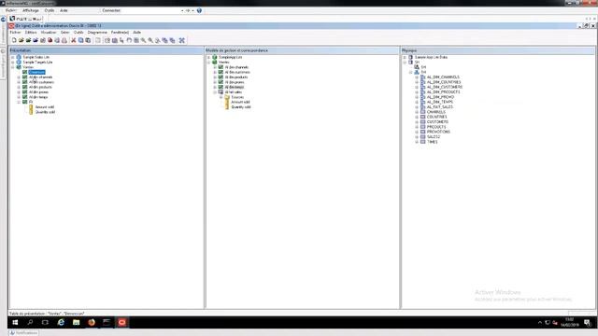
Task: Open the Affichage menu in outer window
Action: coord(31,10)
